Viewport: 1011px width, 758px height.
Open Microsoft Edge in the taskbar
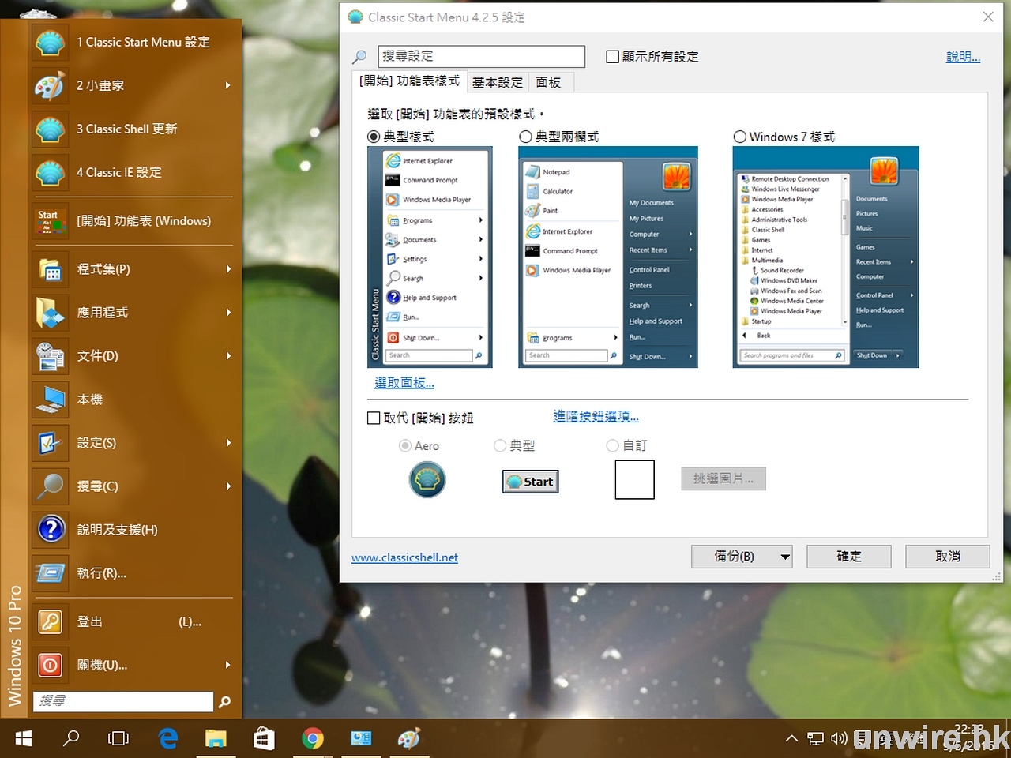[168, 738]
